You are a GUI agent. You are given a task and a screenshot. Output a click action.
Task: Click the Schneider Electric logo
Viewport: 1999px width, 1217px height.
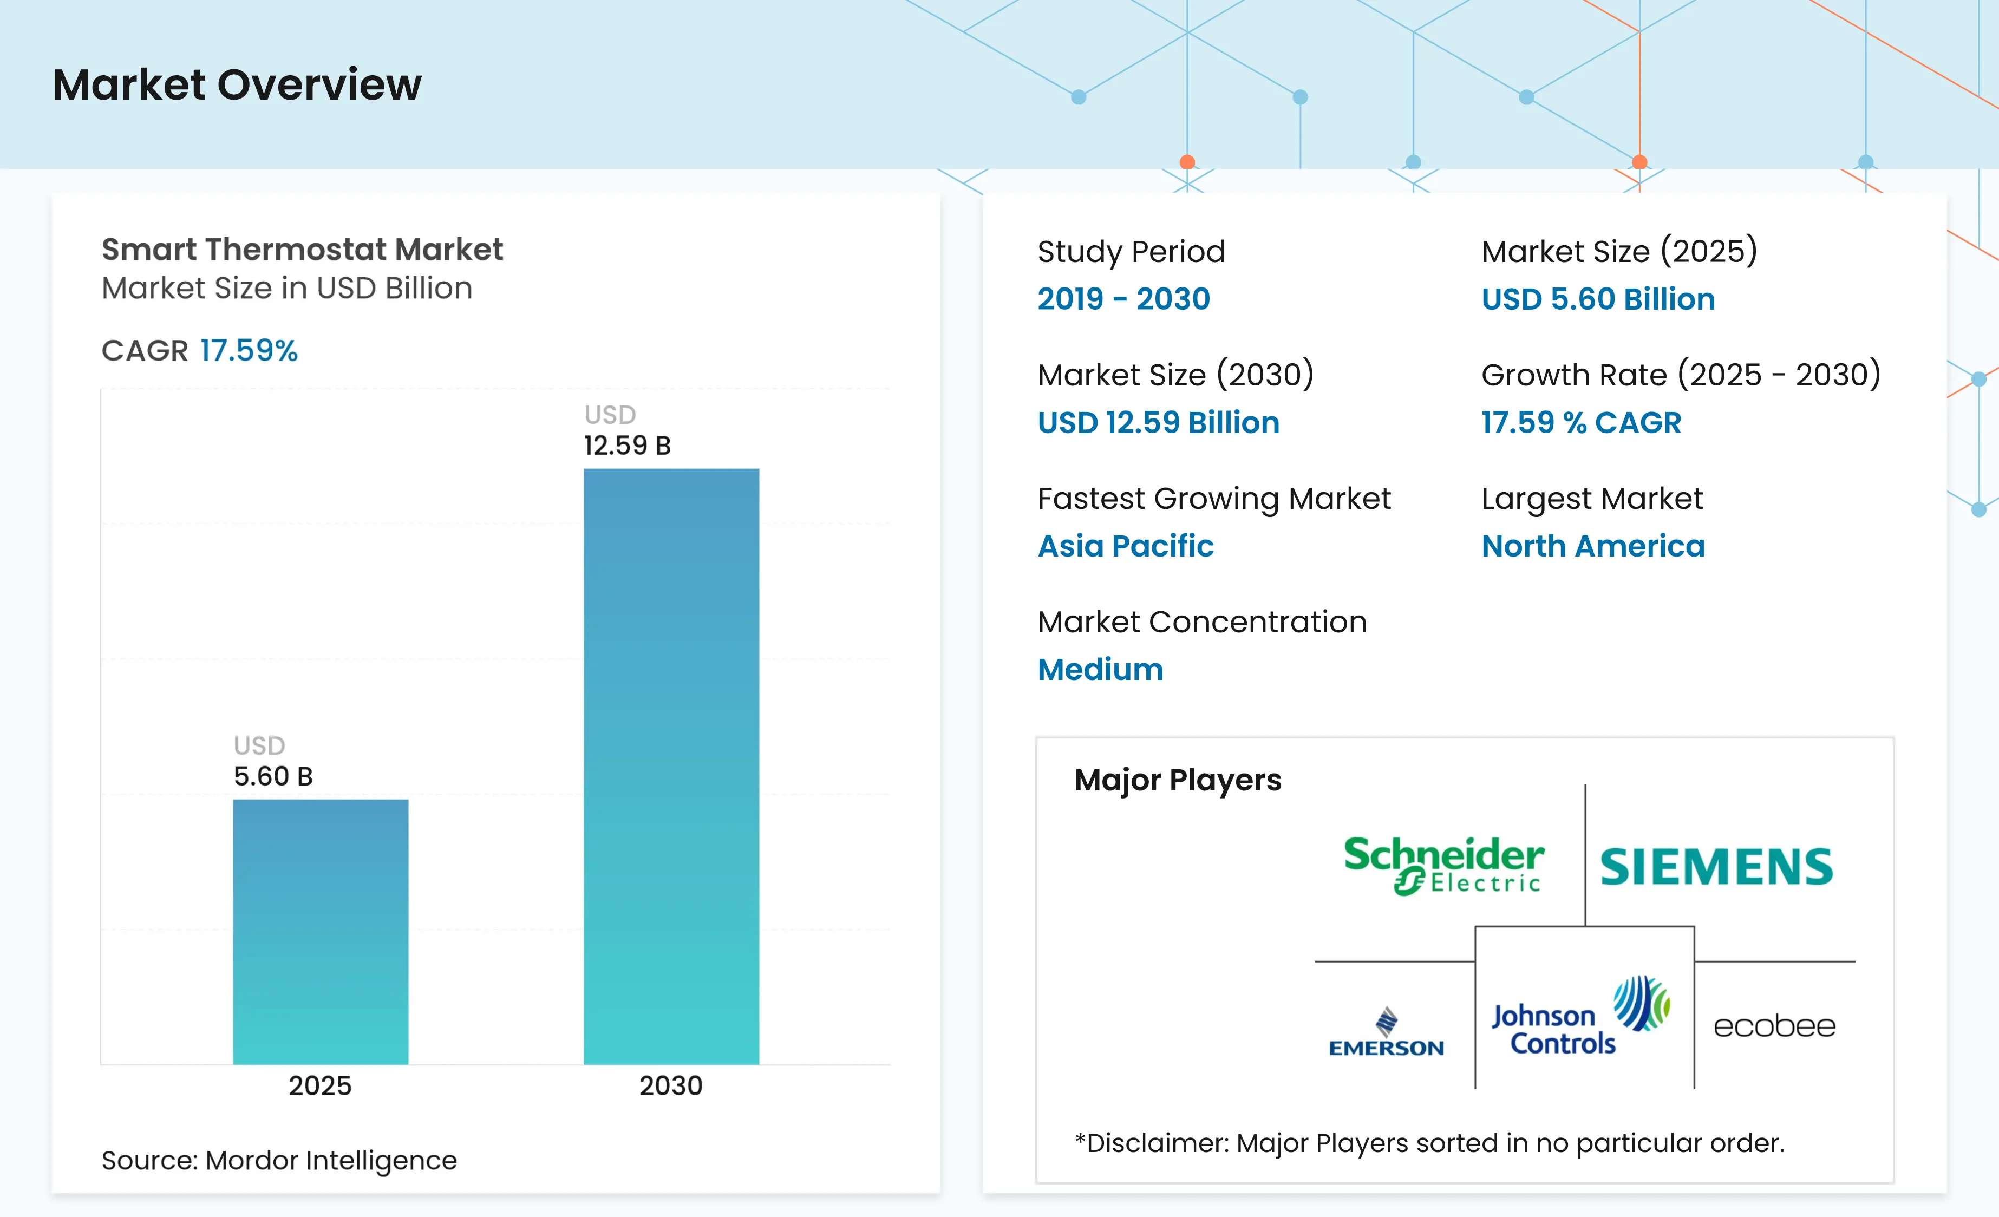(1444, 866)
